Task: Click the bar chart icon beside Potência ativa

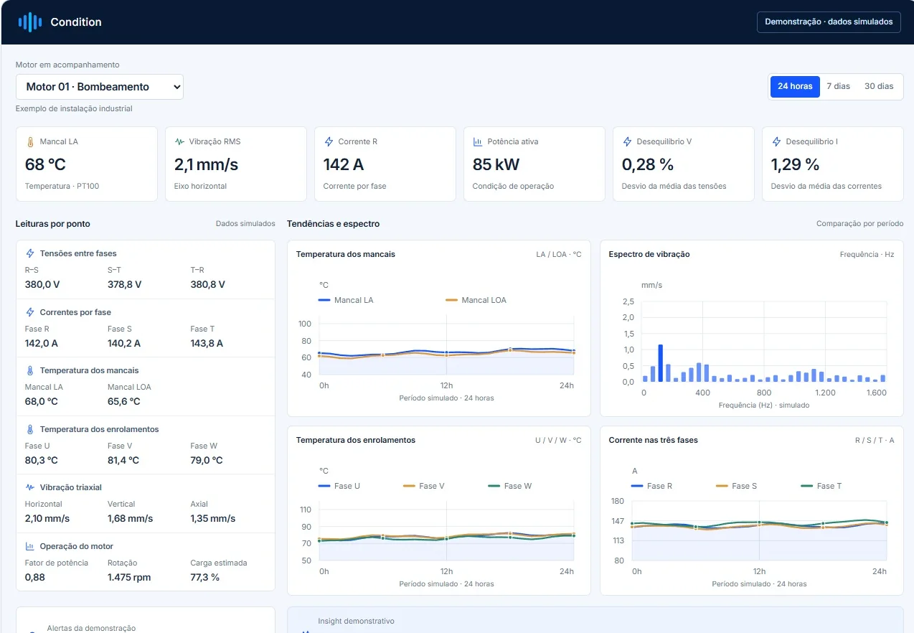Action: tap(478, 142)
